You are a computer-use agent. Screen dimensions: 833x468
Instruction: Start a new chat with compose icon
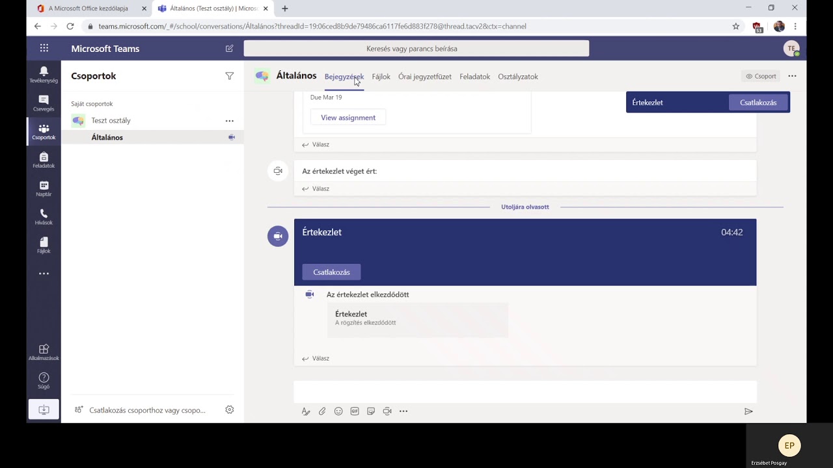tap(229, 49)
